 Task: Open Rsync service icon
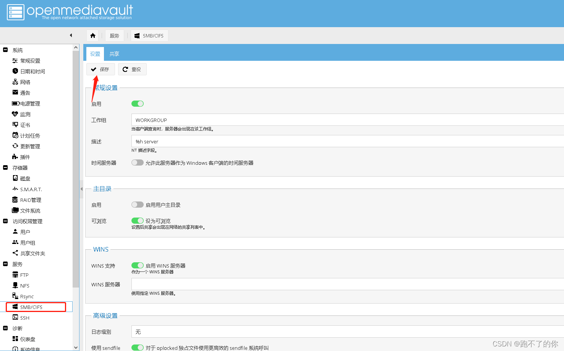pos(15,296)
